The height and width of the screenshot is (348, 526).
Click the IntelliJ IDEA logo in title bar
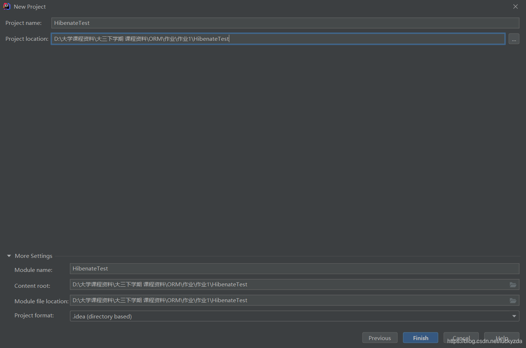(x=7, y=6)
